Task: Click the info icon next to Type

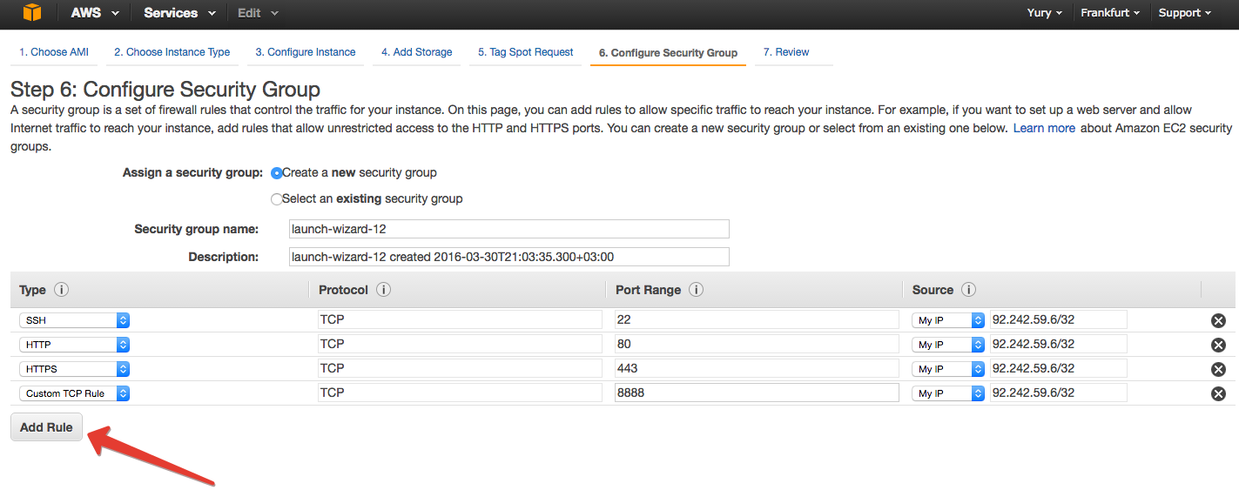Action: click(x=61, y=290)
